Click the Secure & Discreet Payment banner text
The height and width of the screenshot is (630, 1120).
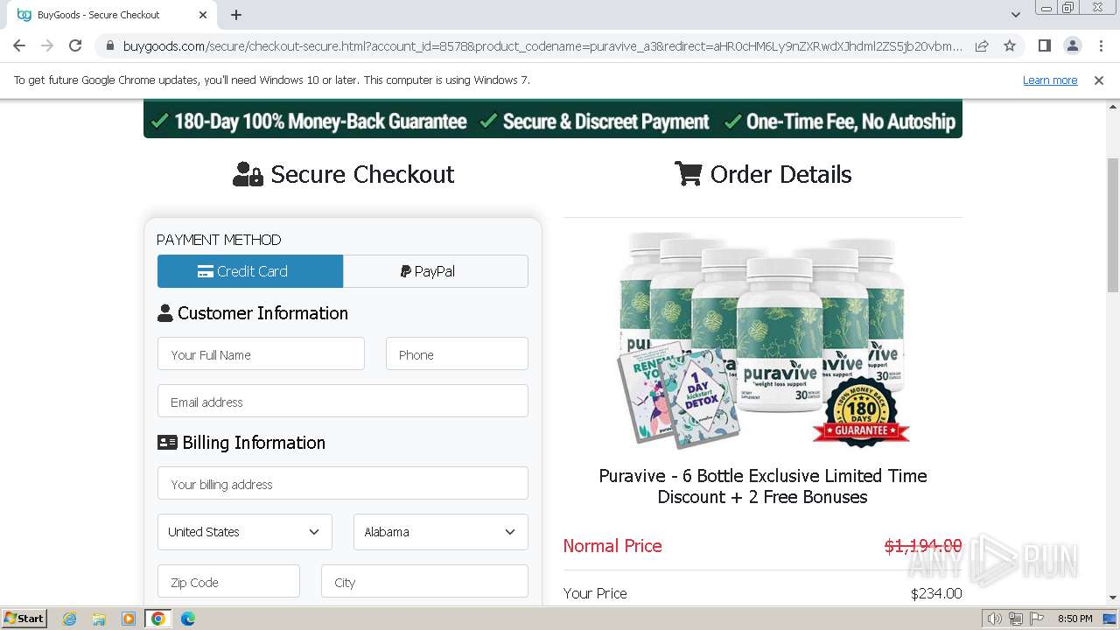click(x=605, y=122)
